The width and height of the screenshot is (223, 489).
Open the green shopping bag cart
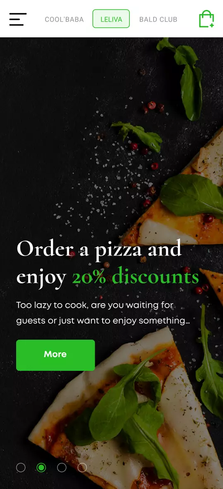[x=206, y=19]
